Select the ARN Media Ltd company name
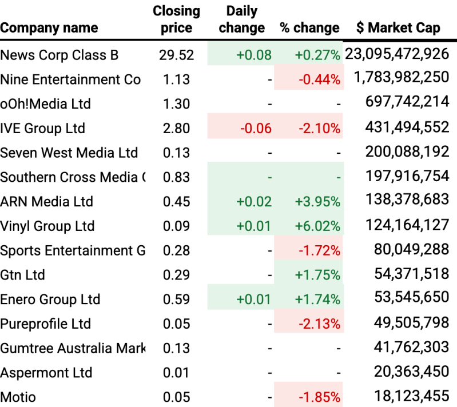The height and width of the screenshot is (407, 457). point(46,201)
